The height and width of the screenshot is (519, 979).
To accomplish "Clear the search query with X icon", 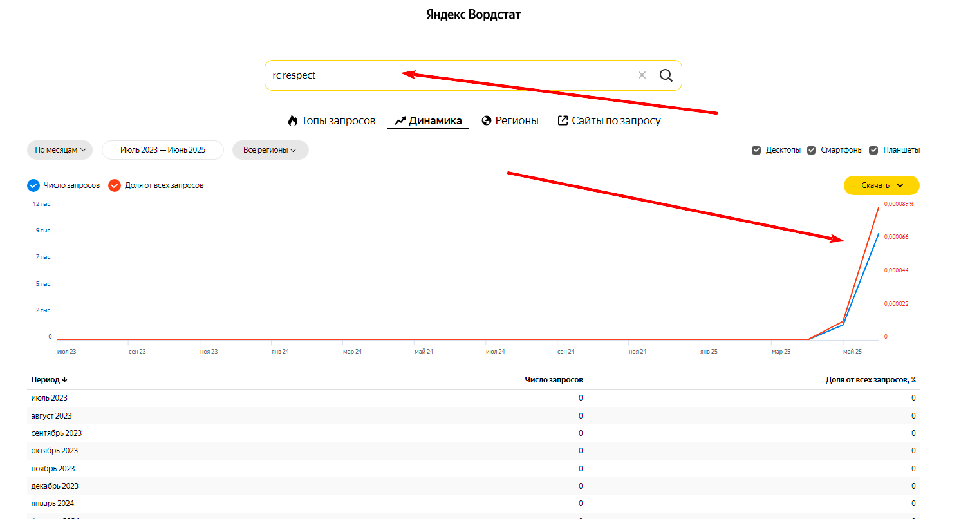I will coord(642,75).
